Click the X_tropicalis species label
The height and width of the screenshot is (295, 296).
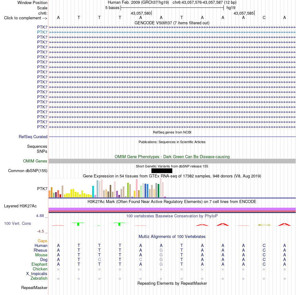pyautogui.click(x=37, y=274)
